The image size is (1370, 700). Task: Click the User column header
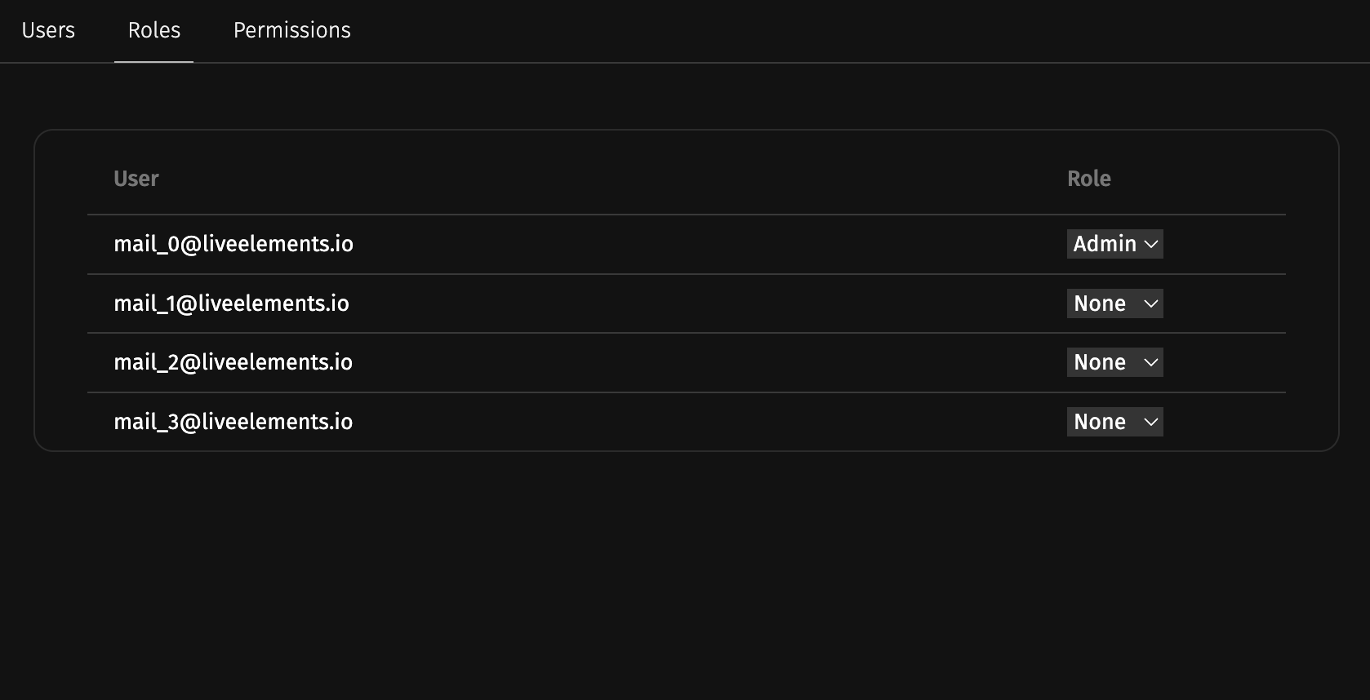pyautogui.click(x=136, y=179)
